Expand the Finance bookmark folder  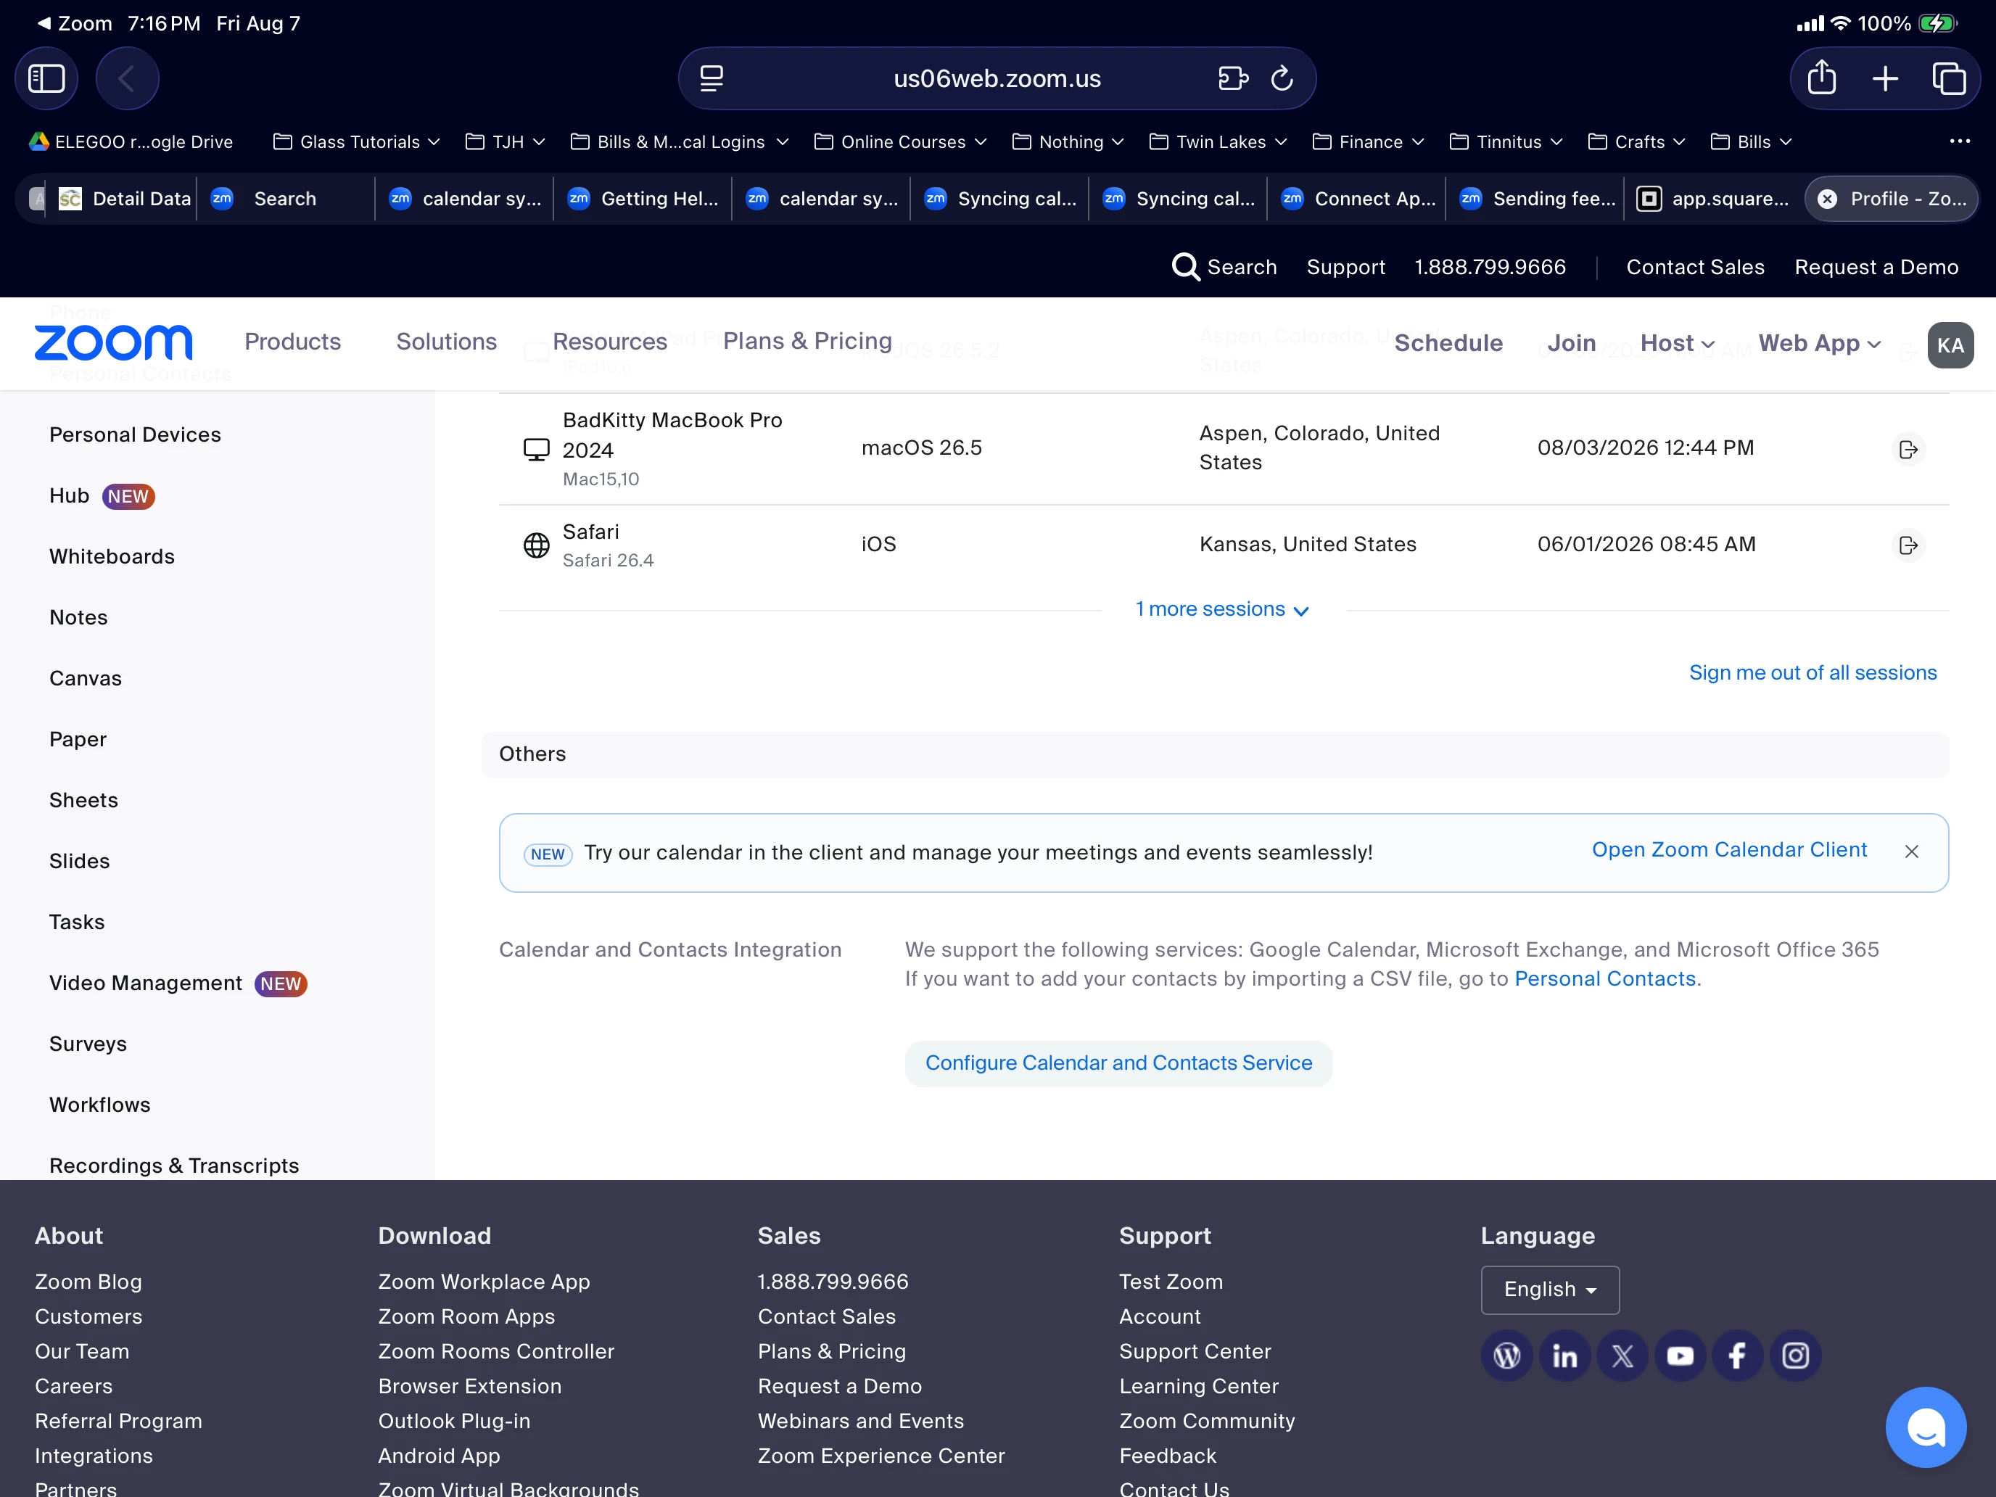(1368, 141)
